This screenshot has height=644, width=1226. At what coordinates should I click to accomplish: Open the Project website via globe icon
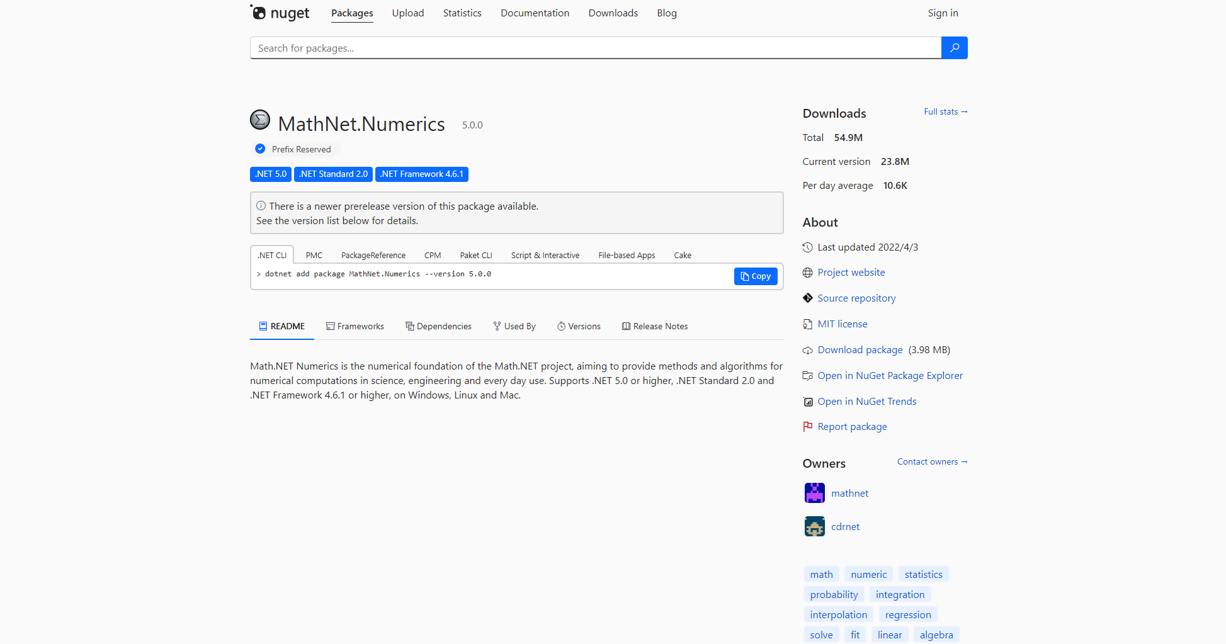851,272
